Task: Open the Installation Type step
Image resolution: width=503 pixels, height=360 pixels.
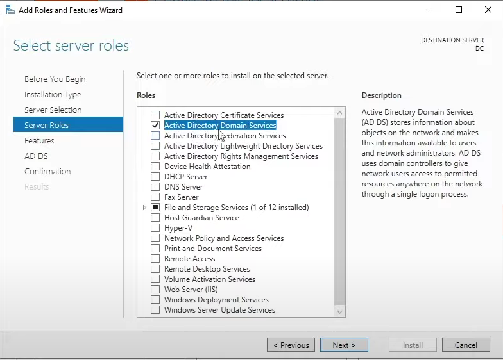Action: click(x=53, y=95)
